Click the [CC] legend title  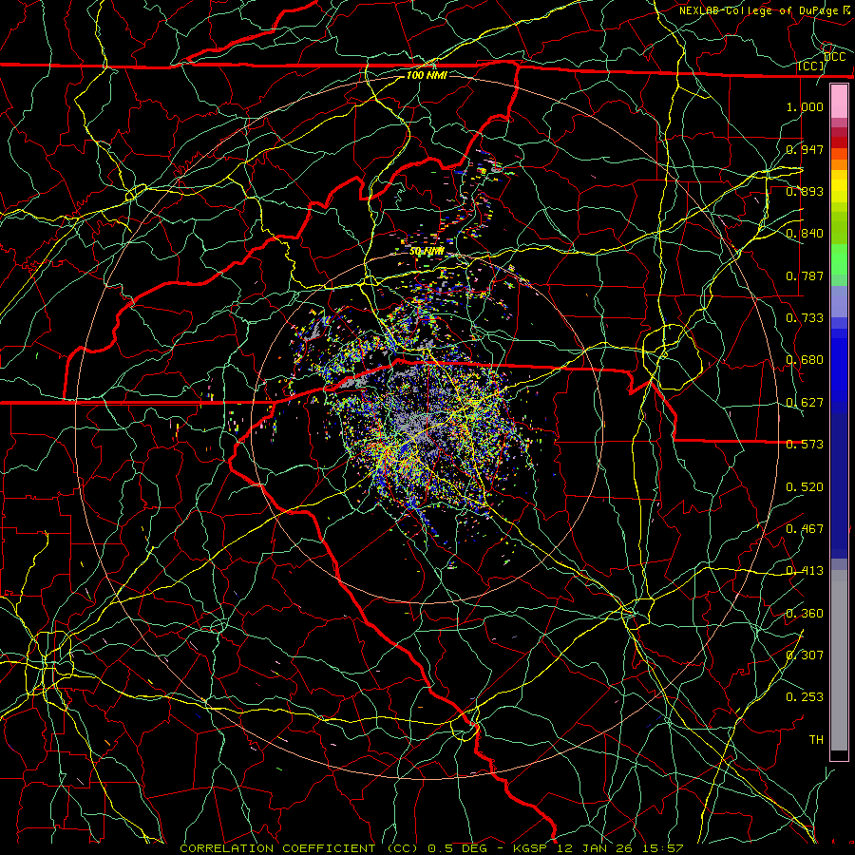811,66
